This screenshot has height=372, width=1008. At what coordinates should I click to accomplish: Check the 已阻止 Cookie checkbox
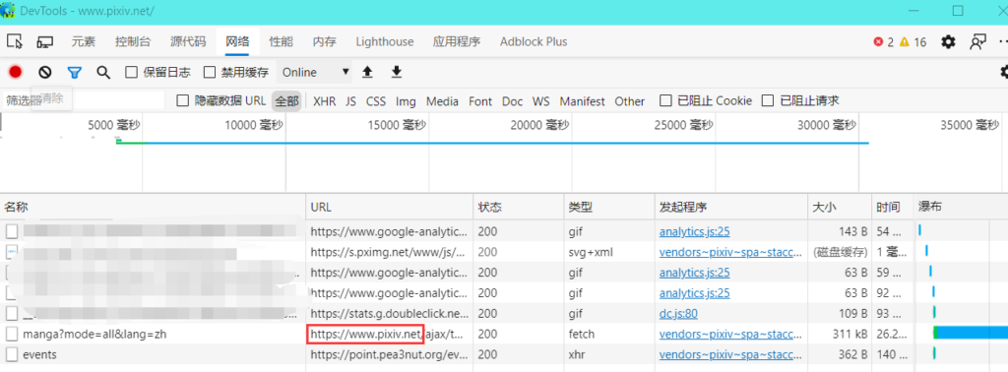[666, 100]
